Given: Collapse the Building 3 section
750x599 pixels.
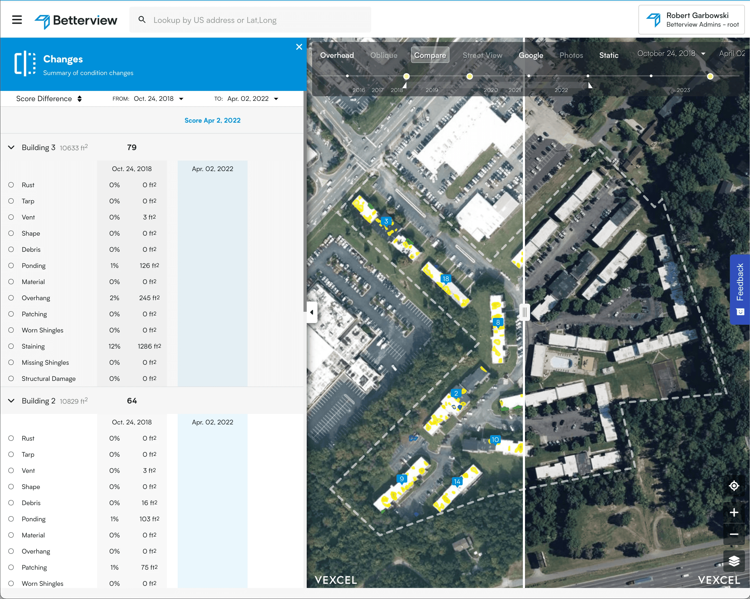Looking at the screenshot, I should (11, 147).
